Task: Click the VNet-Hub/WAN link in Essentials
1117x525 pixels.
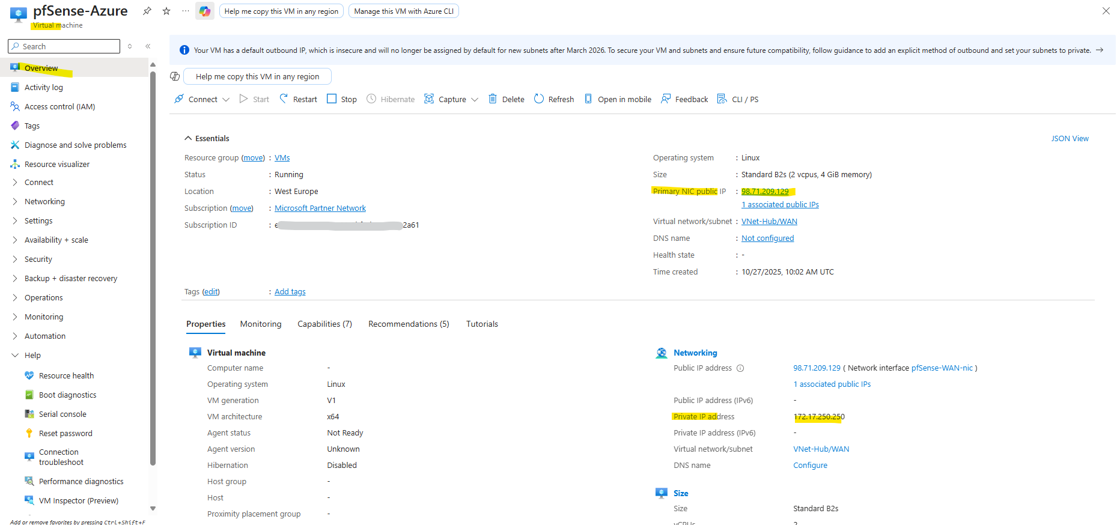Action: pyautogui.click(x=769, y=221)
